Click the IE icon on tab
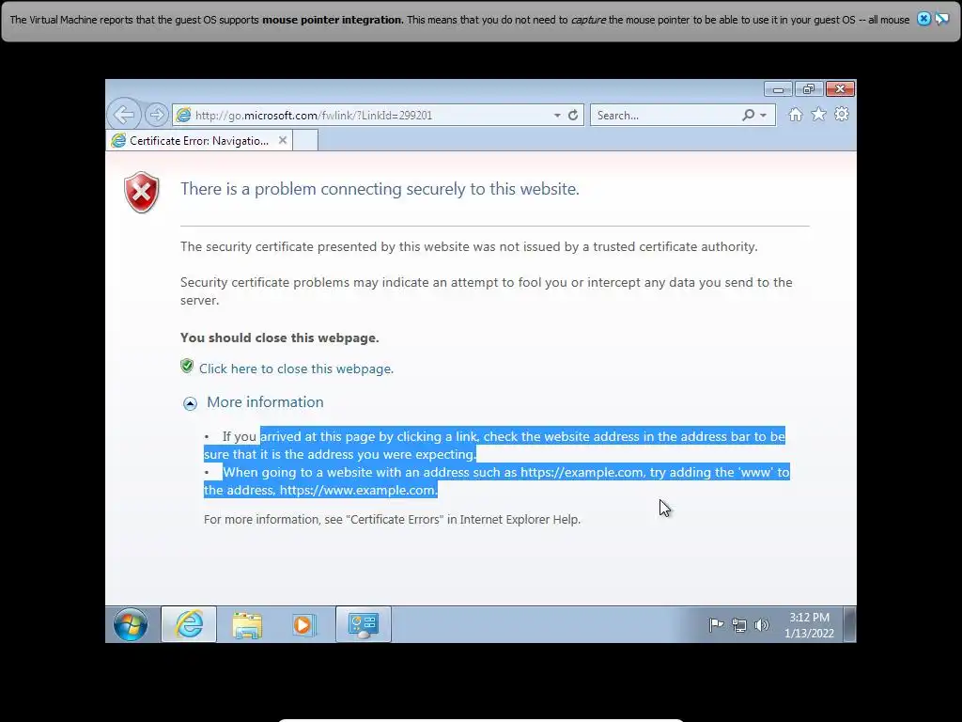This screenshot has width=962, height=722. 118,141
